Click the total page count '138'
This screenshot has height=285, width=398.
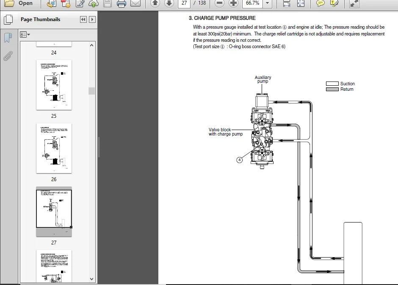202,3
